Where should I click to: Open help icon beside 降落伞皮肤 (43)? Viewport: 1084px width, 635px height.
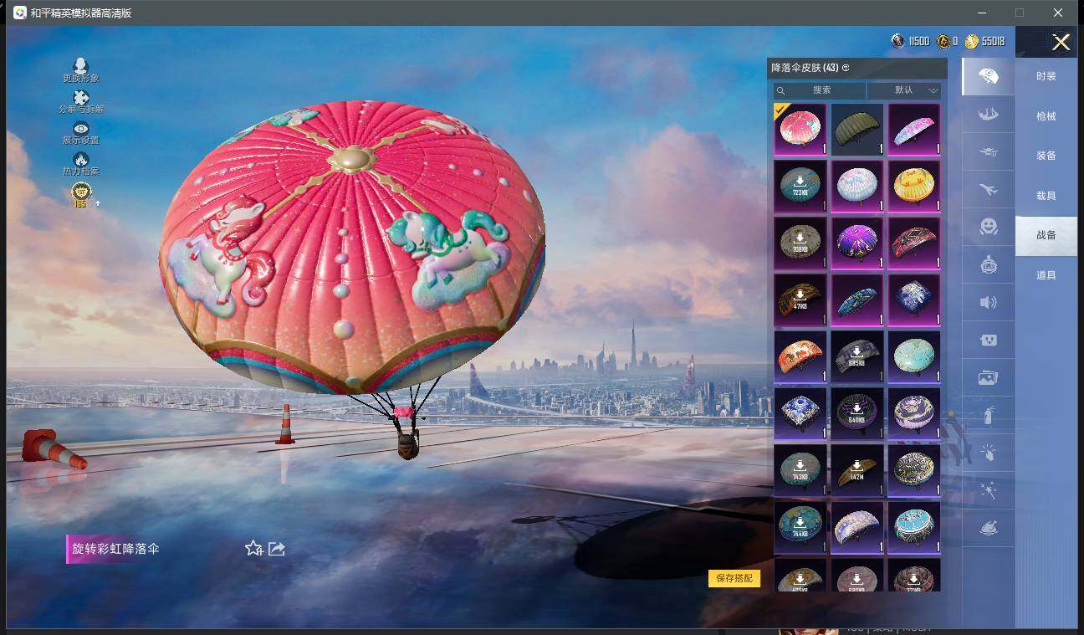(x=846, y=68)
